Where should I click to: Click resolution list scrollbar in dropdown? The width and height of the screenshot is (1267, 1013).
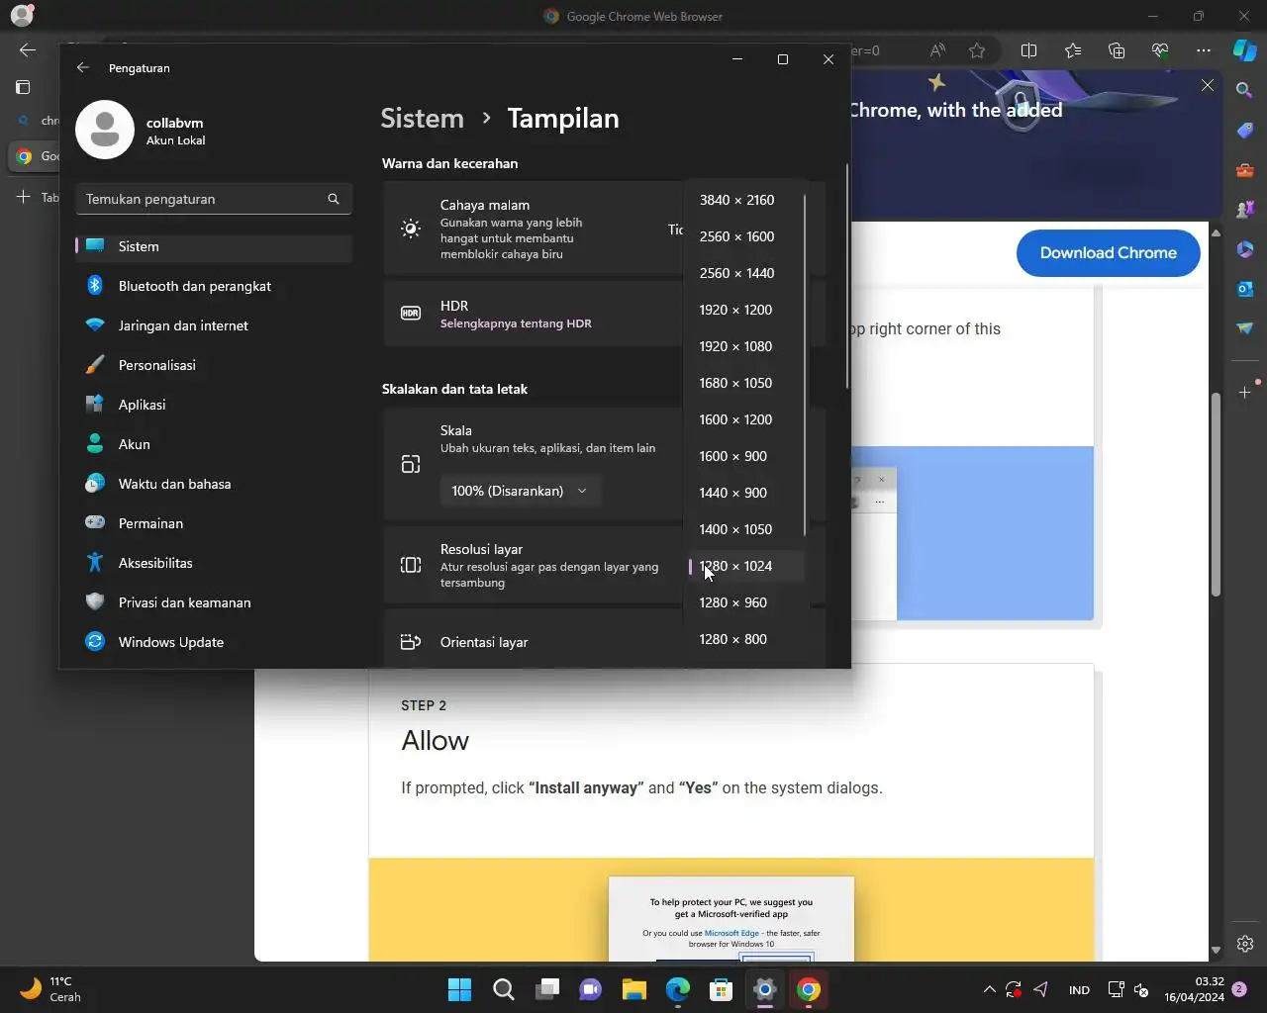(x=806, y=366)
